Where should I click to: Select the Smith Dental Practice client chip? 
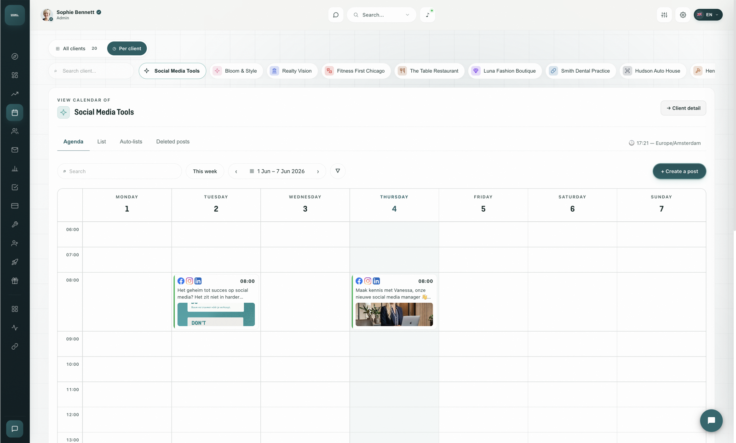coord(581,71)
